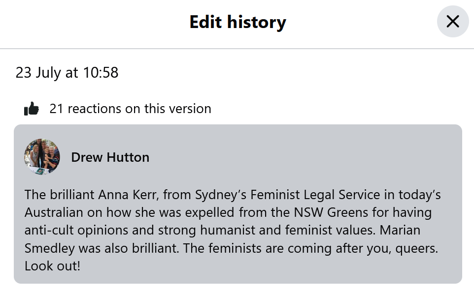Click the name Marian in the post
474x294 pixels.
click(400, 230)
